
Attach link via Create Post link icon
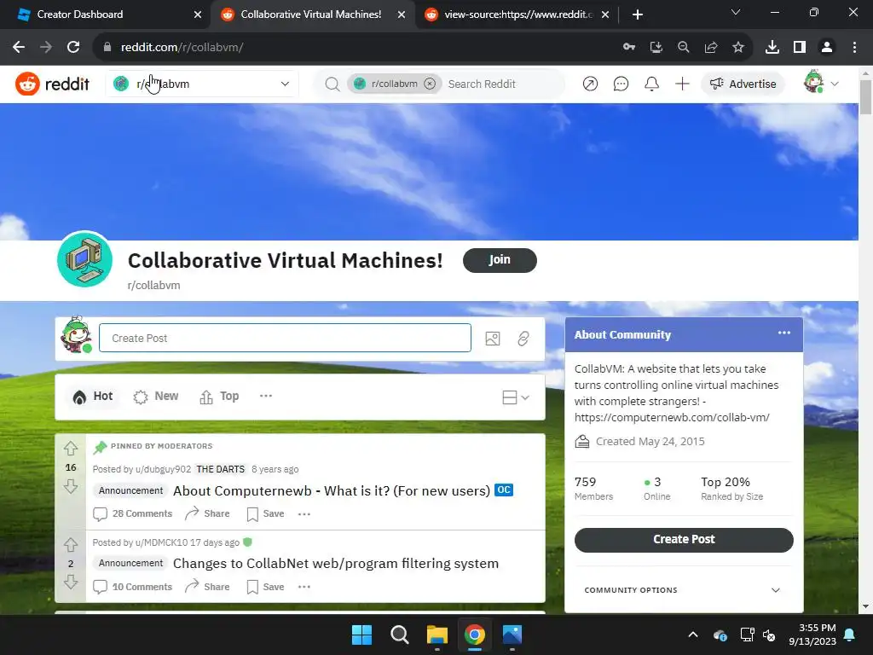click(x=523, y=339)
